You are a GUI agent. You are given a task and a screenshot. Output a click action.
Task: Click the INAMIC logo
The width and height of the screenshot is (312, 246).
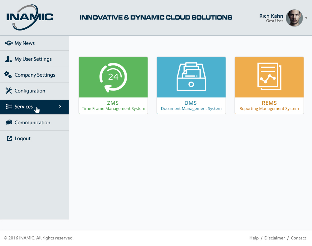tap(30, 17)
